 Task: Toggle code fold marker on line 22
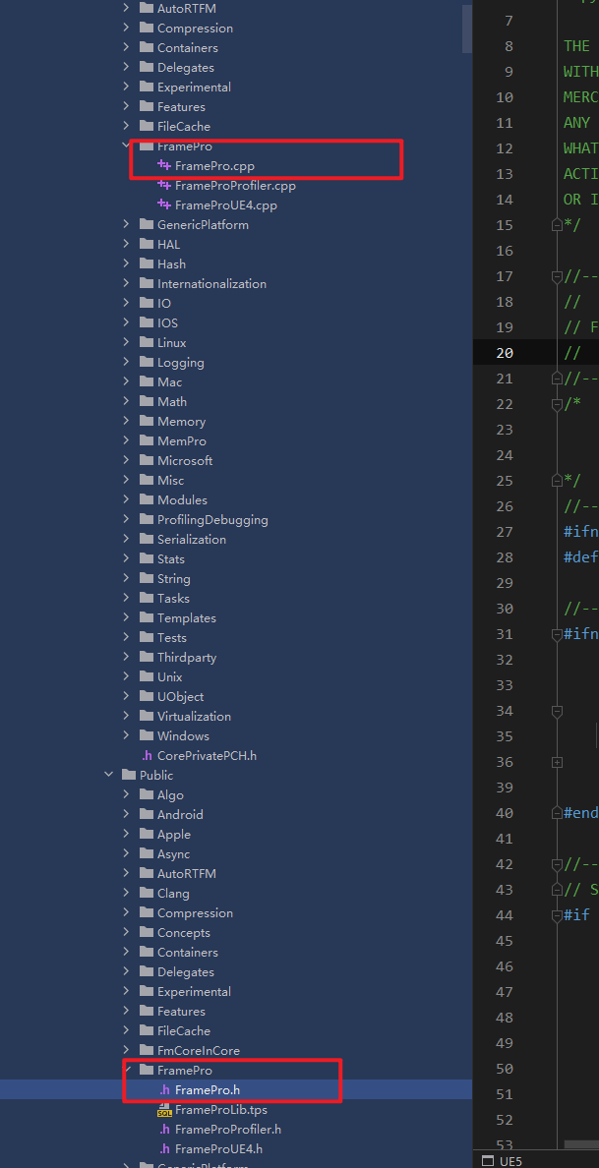pos(557,404)
